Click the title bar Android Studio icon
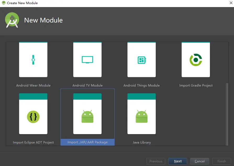Viewport: 234px width, 166px height. click(x=4, y=3)
